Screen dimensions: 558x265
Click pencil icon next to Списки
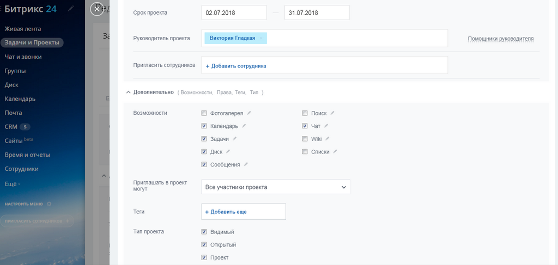(335, 151)
